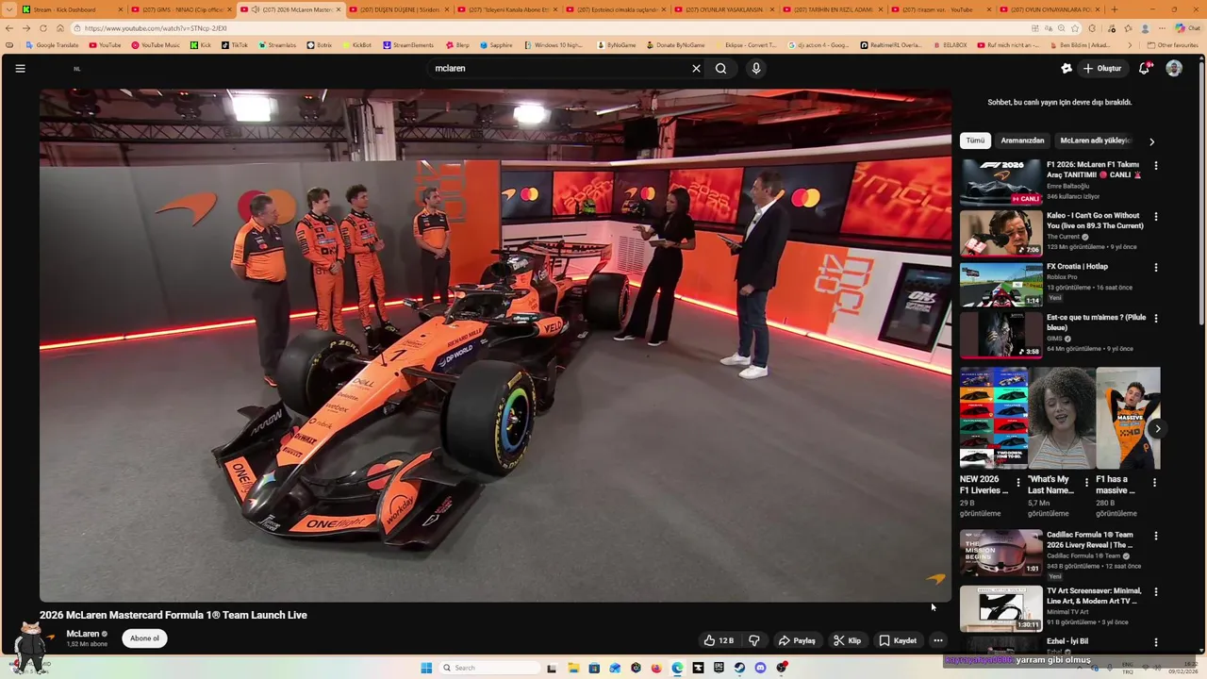Open Steam from the taskbar
The image size is (1207, 679).
pyautogui.click(x=739, y=668)
